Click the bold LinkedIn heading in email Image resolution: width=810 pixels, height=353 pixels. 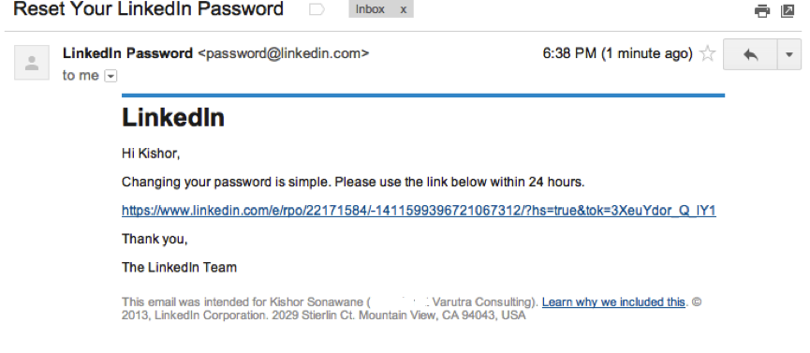coord(173,117)
